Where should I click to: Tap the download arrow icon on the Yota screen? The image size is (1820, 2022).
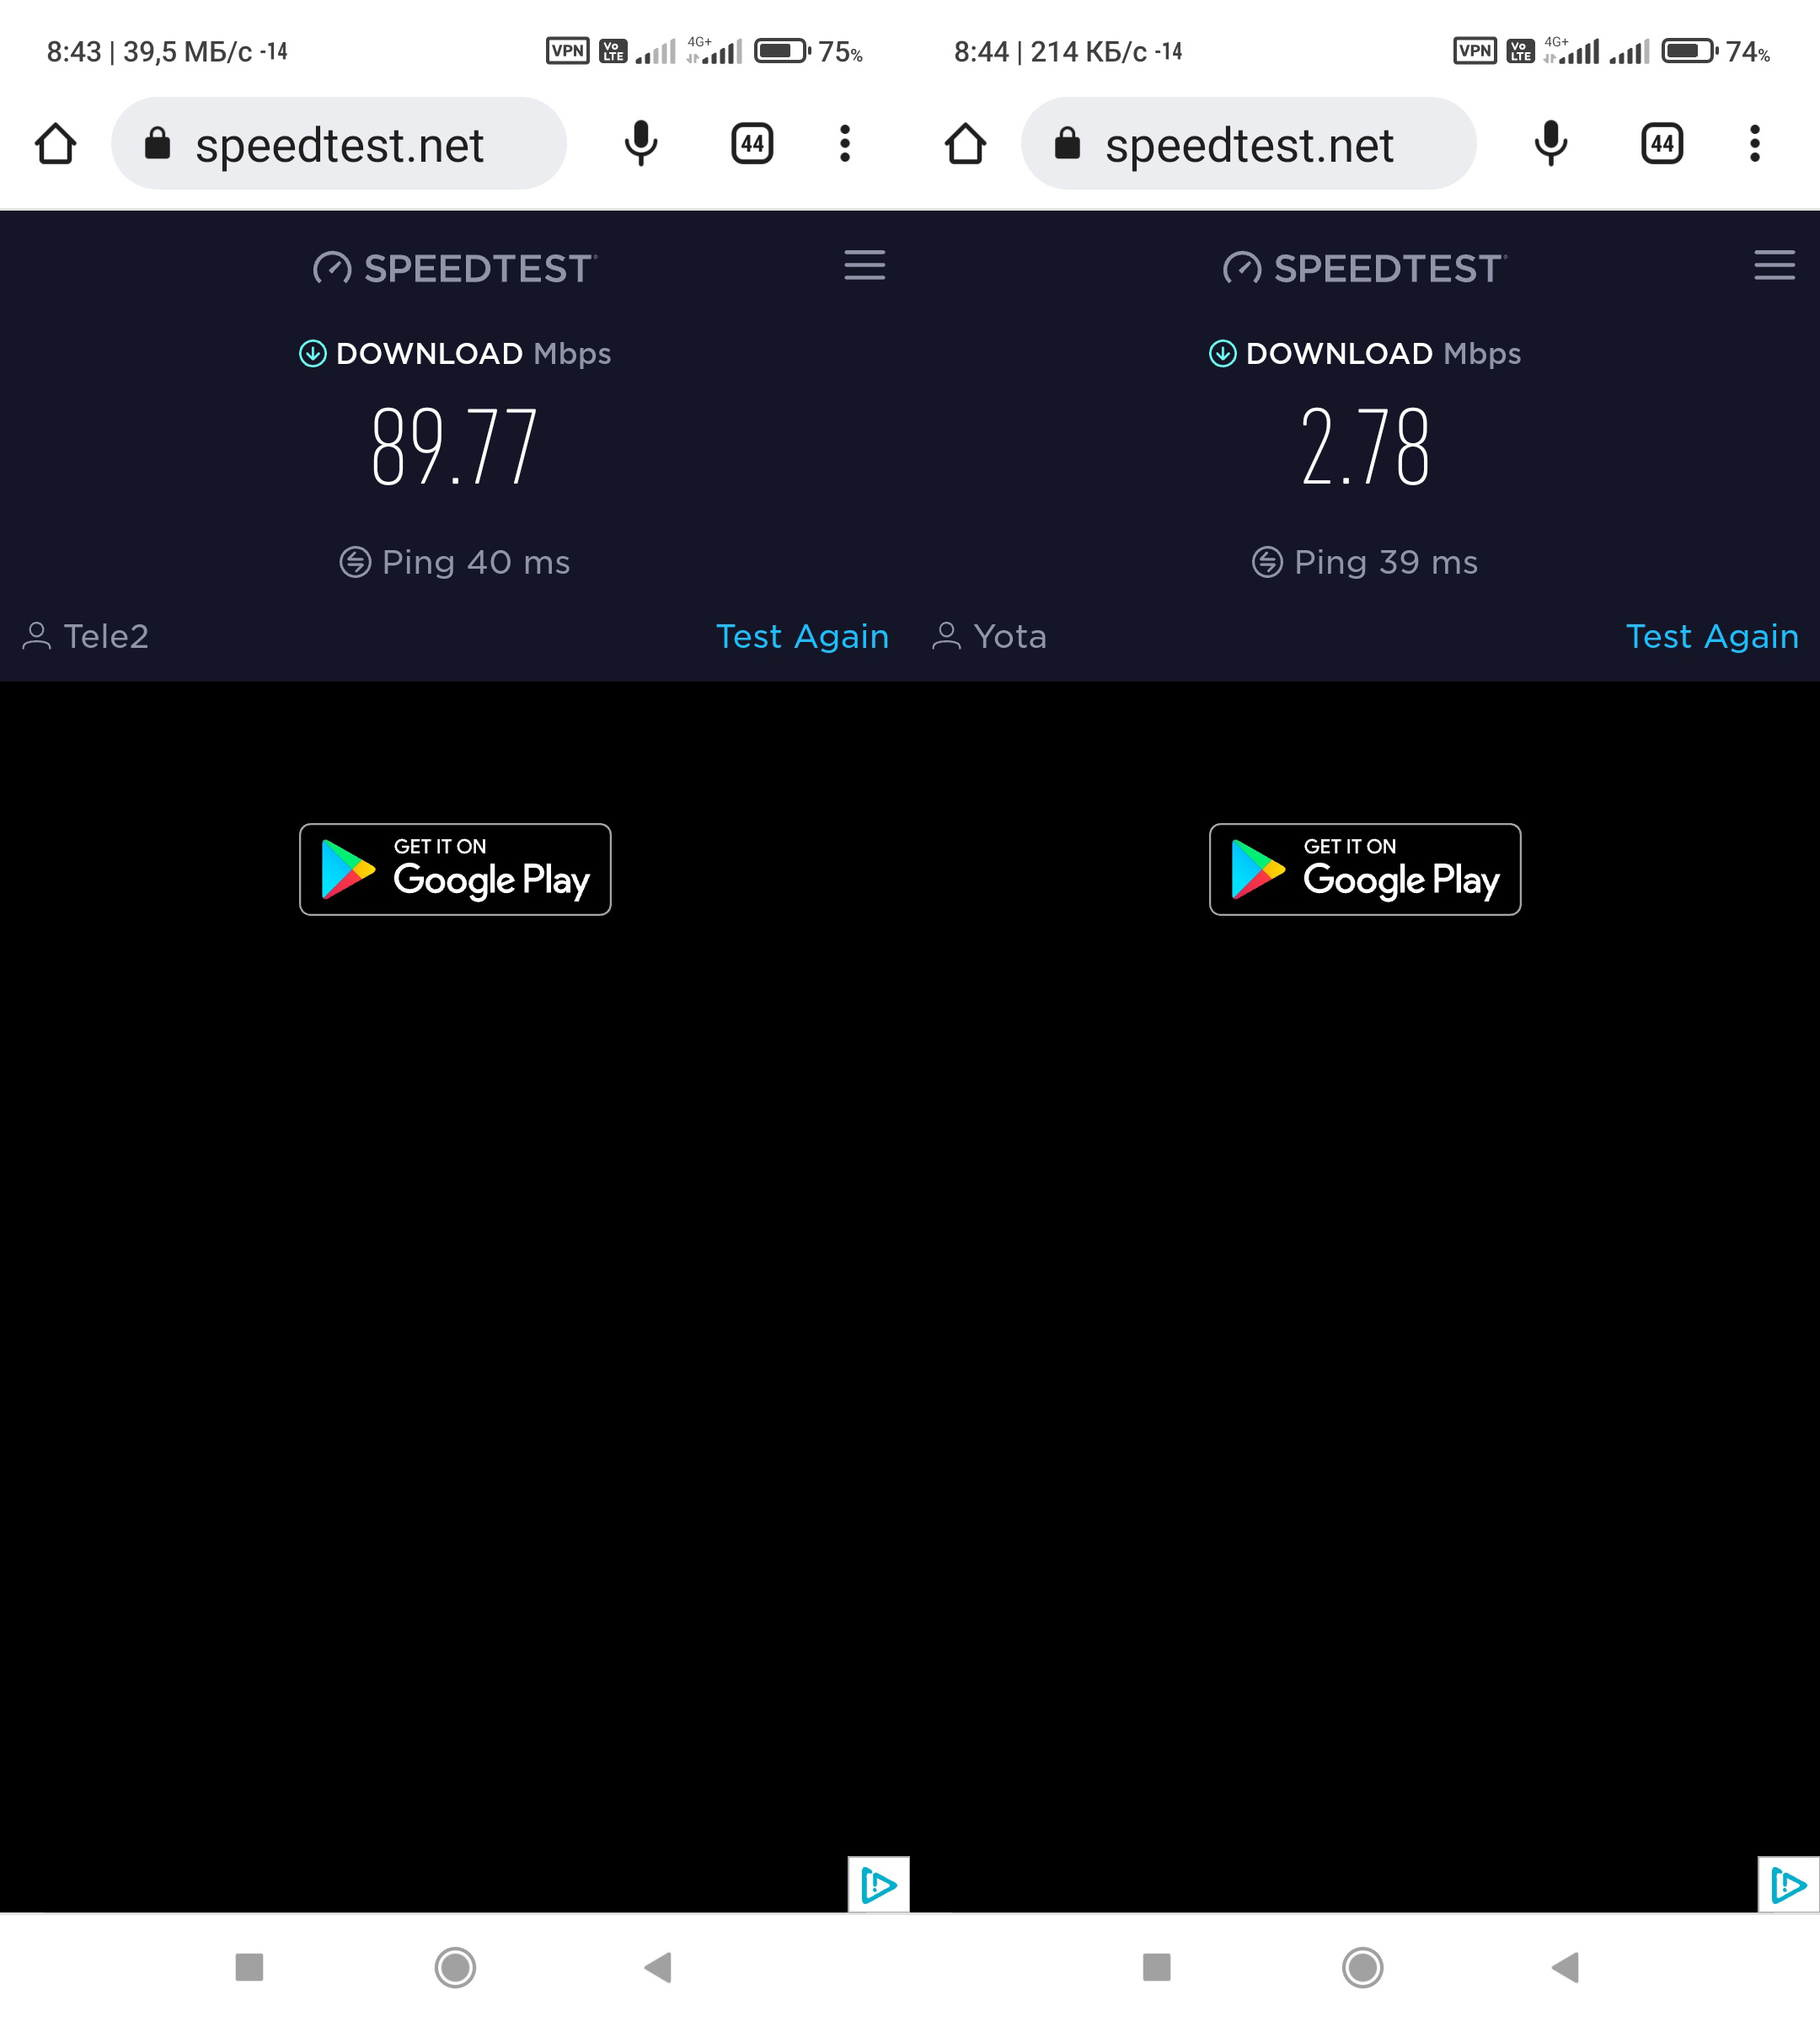coord(1223,353)
